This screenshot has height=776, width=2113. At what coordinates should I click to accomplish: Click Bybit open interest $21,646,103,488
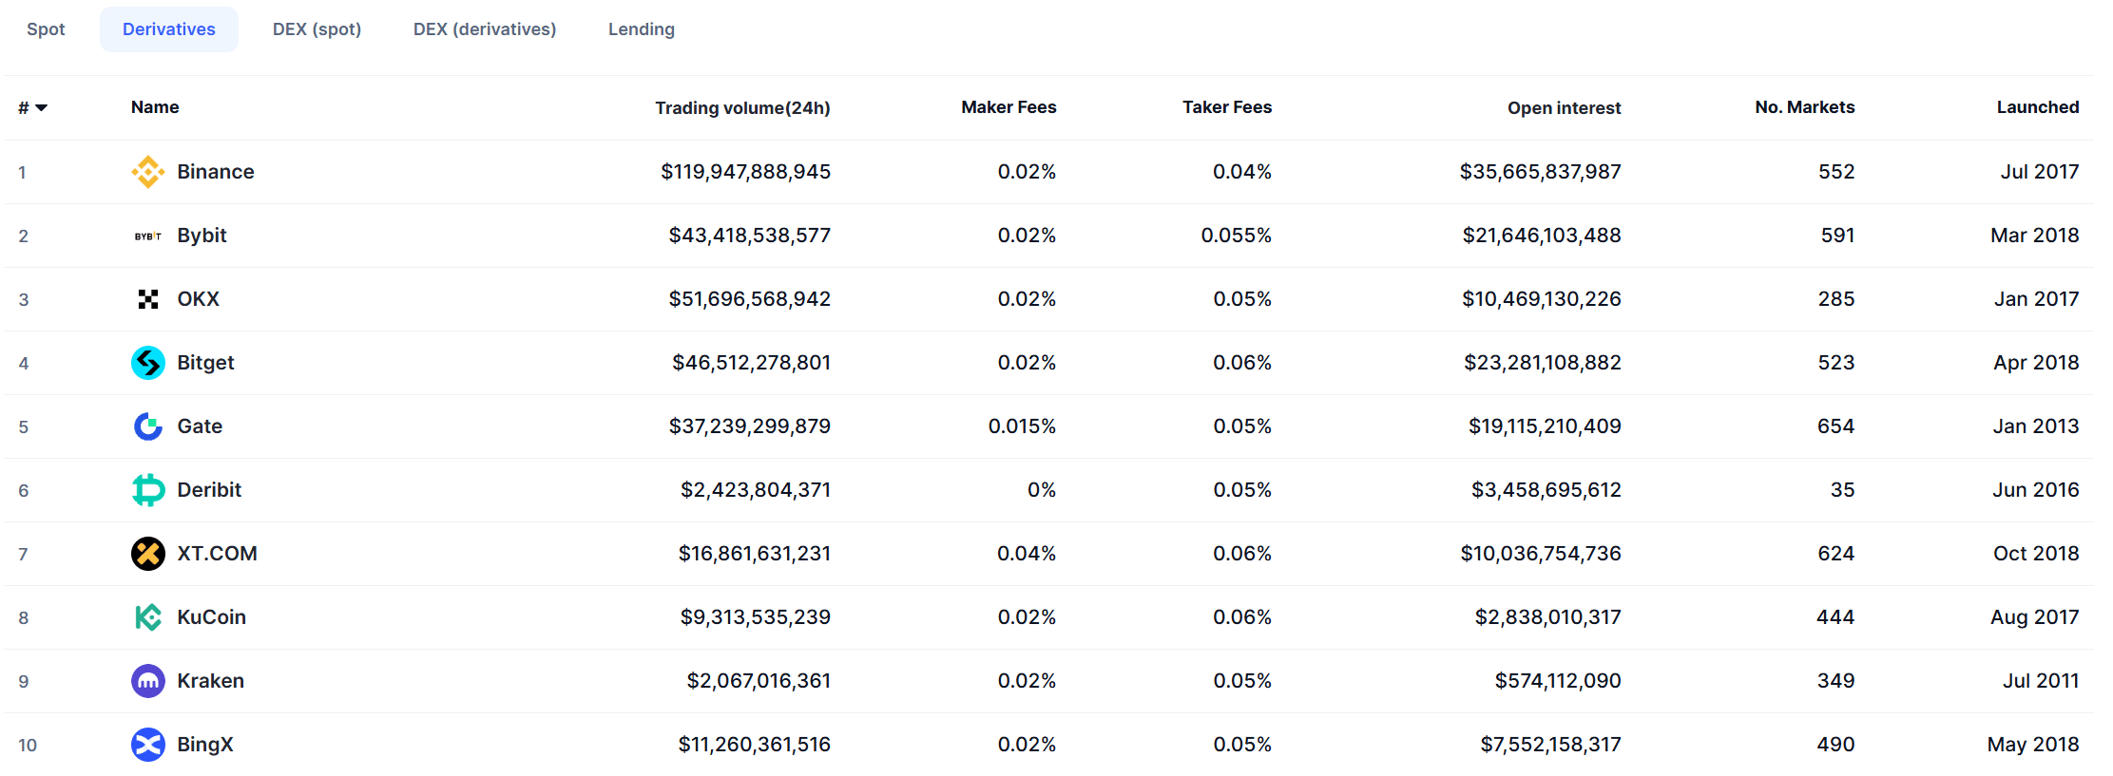(1542, 236)
